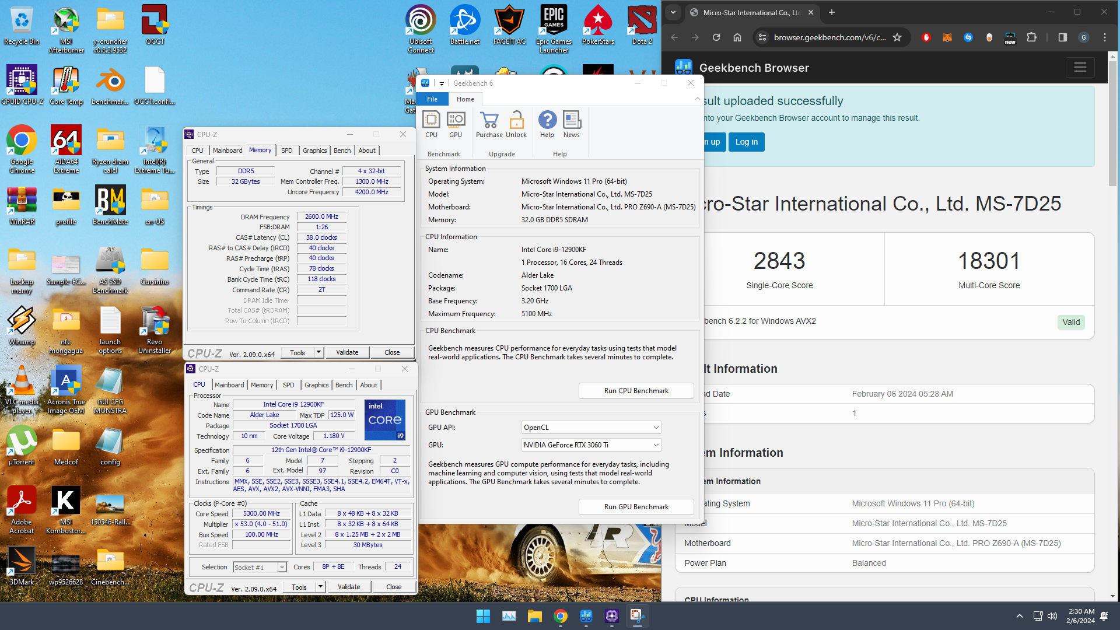Open WinRAR desktop icon
Viewport: 1120px width, 630px height.
coord(22,206)
